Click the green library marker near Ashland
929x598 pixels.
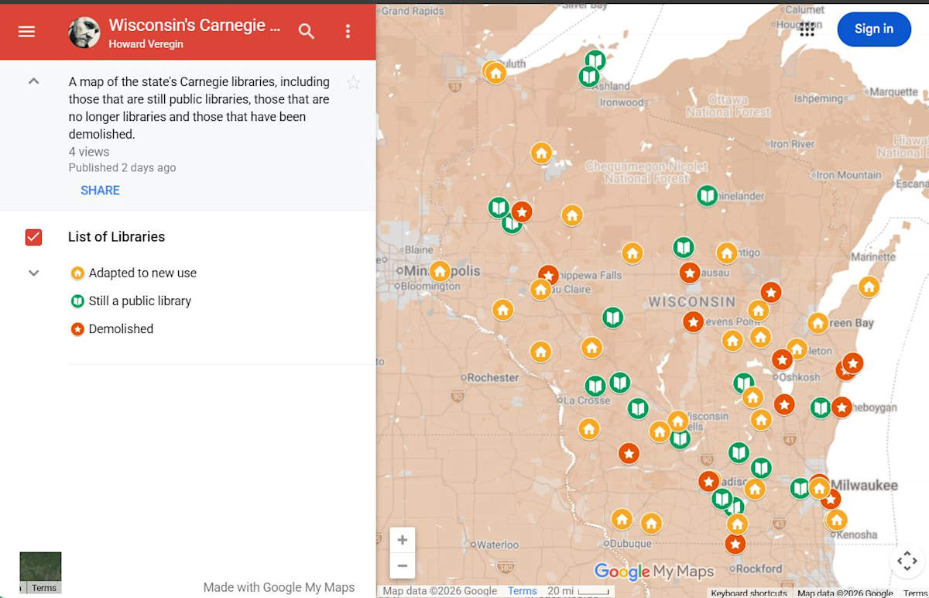click(x=589, y=77)
